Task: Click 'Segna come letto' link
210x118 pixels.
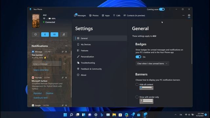Action: pyautogui.click(x=41, y=70)
